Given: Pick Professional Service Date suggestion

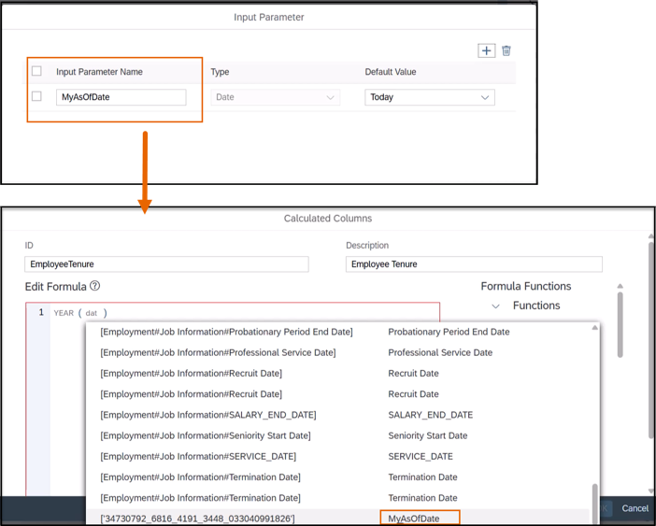Looking at the screenshot, I should [x=440, y=352].
